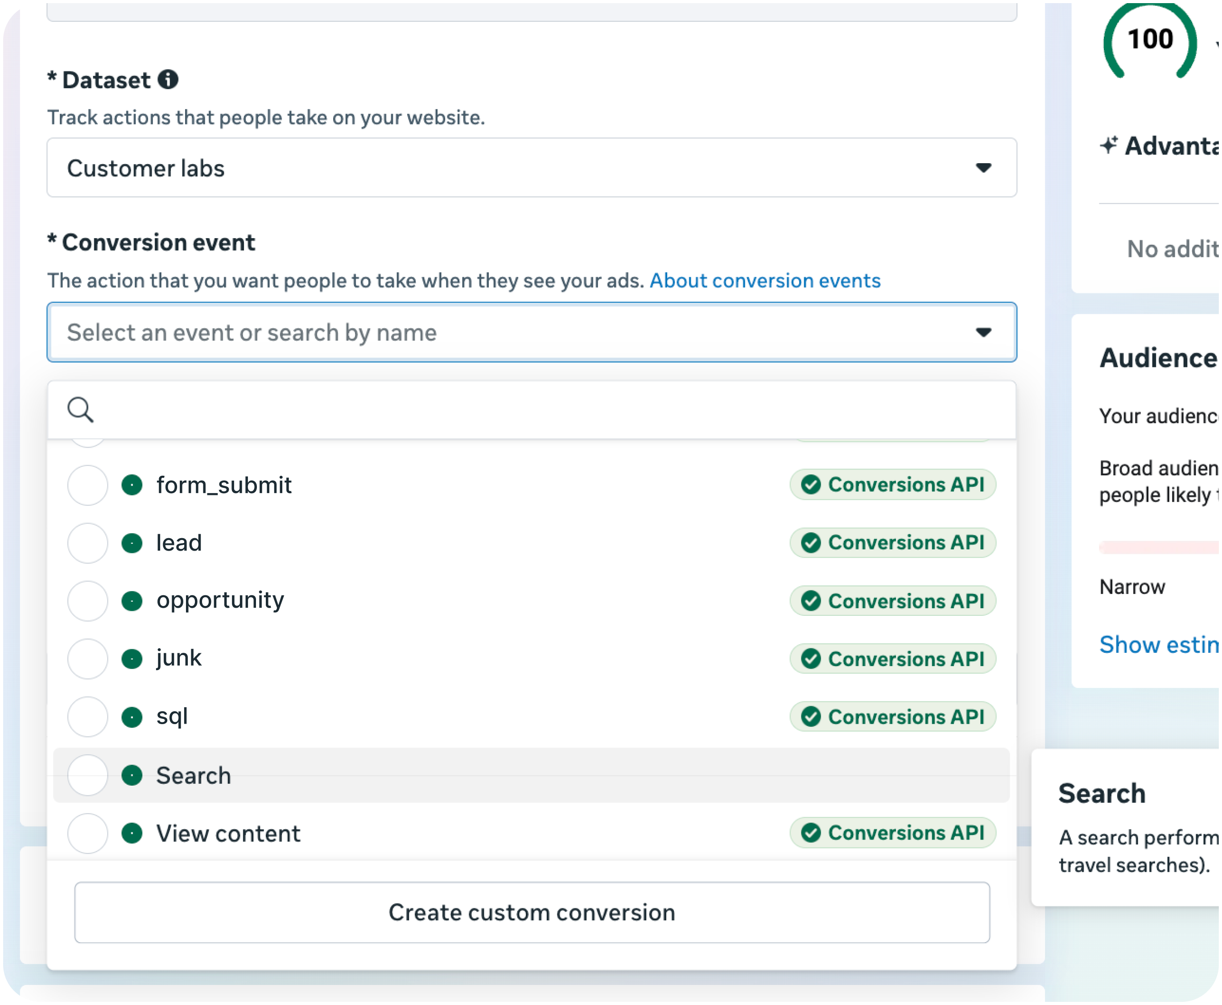
Task: Open the Show estimates link
Action: pos(1159,644)
